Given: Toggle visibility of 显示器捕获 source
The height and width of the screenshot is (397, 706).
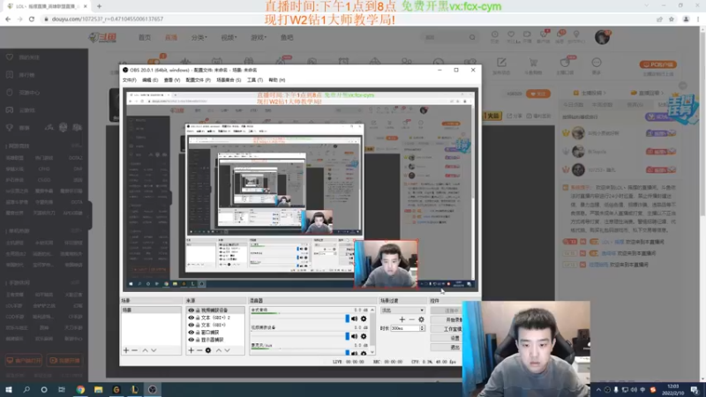Looking at the screenshot, I should point(191,340).
